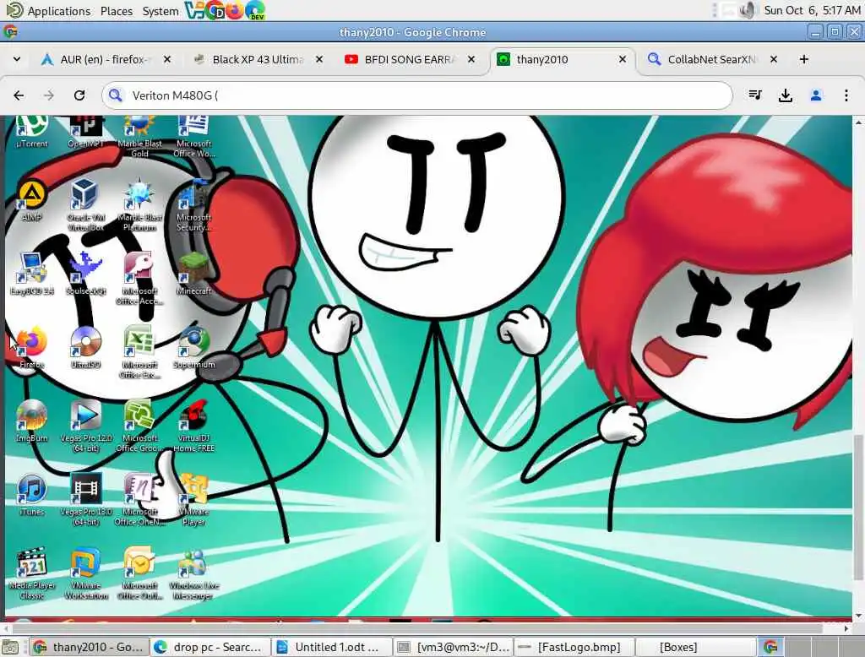Screen dimensions: 865x657
Task: Open the Microsoft Office Outlook icon
Action: pyautogui.click(x=139, y=573)
